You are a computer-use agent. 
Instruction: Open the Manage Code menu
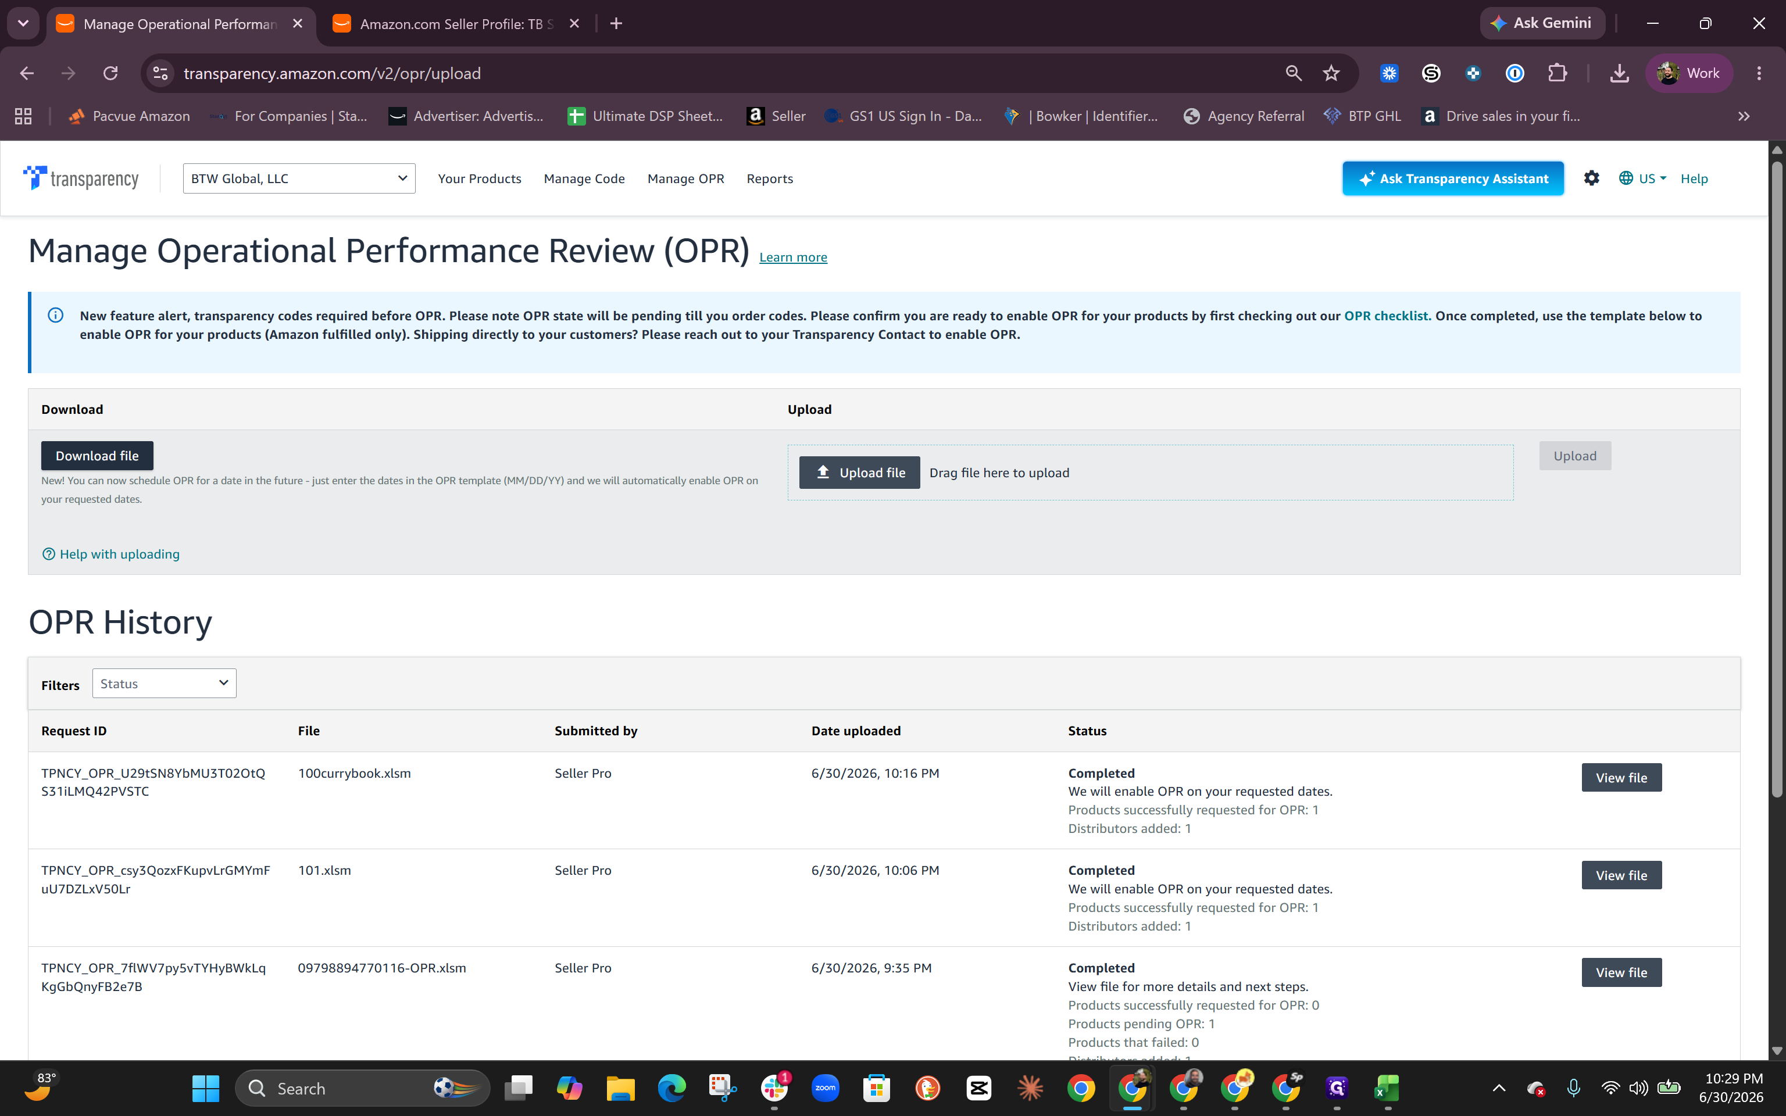584,178
